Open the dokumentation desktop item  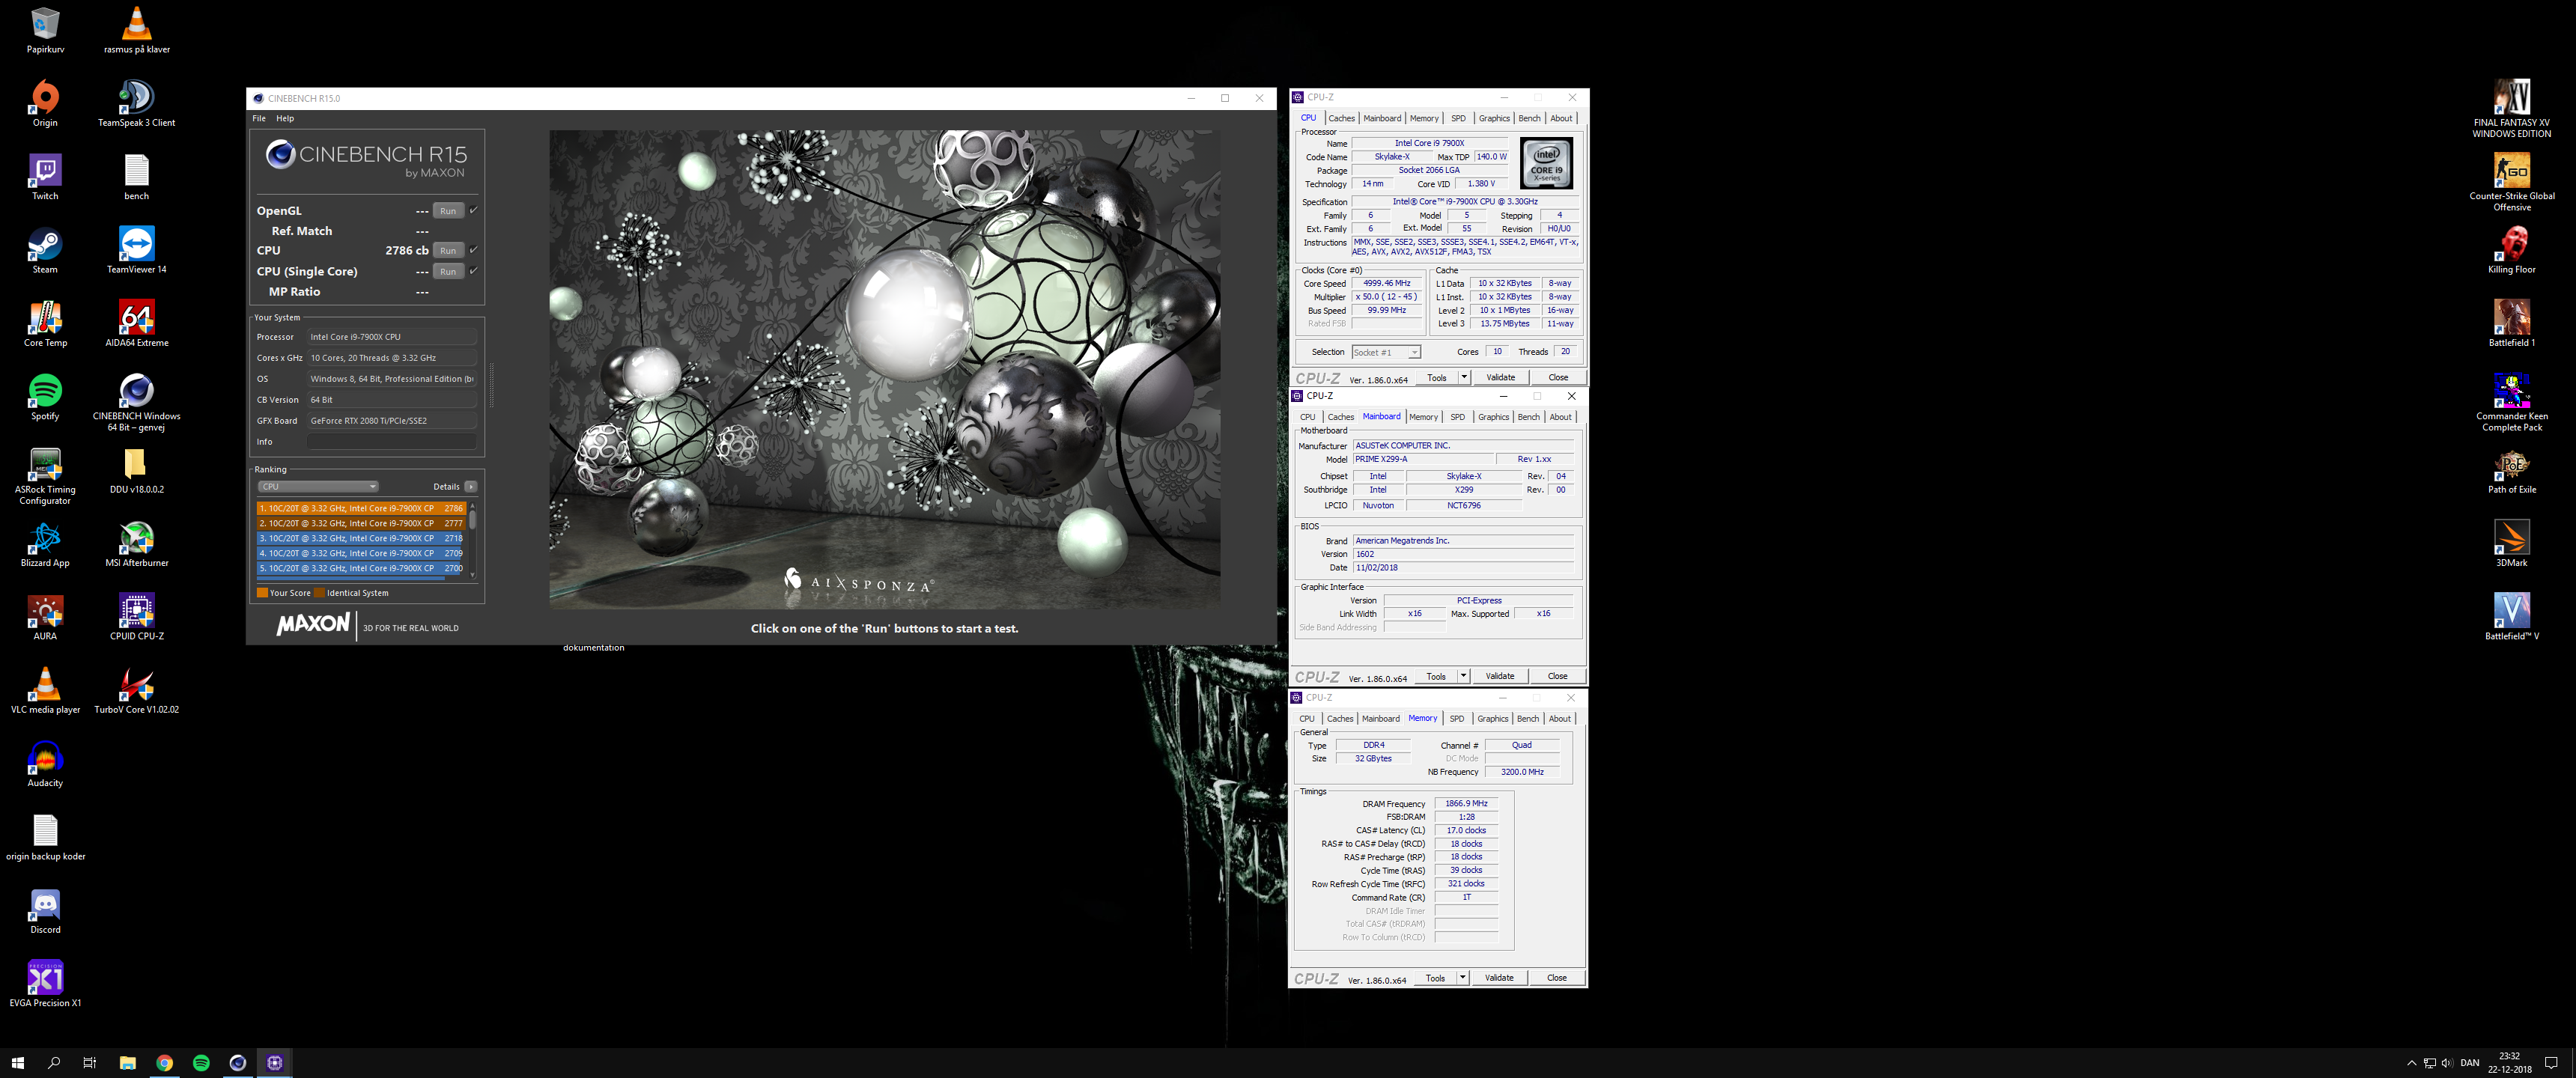click(593, 647)
